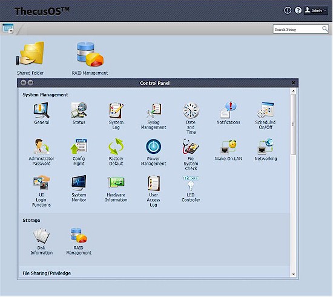Open the help question mark icon

click(x=298, y=10)
